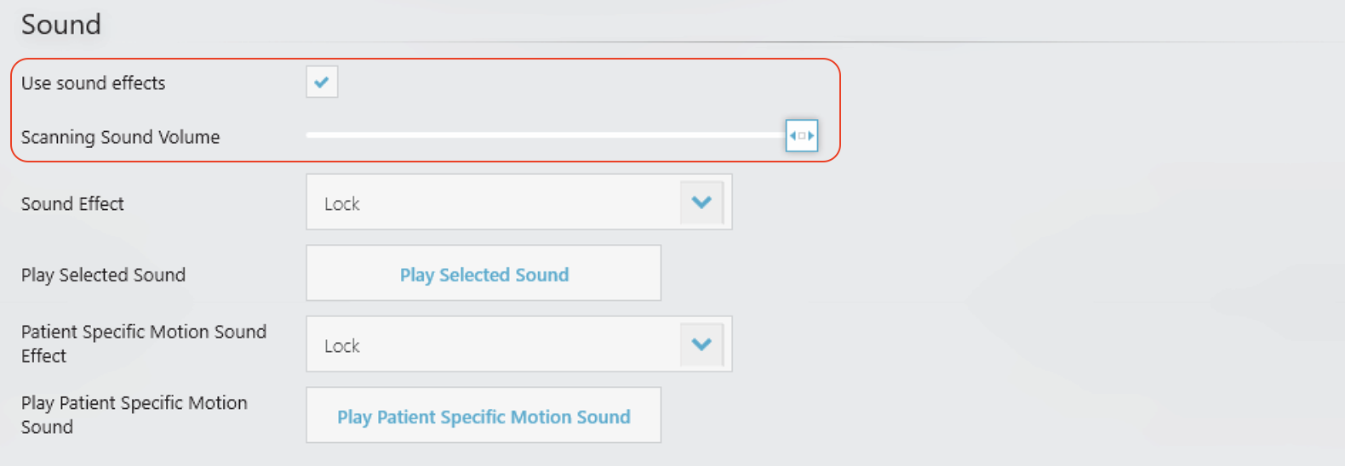Uncheck the Use sound effects checkbox
1345x466 pixels.
tap(322, 82)
